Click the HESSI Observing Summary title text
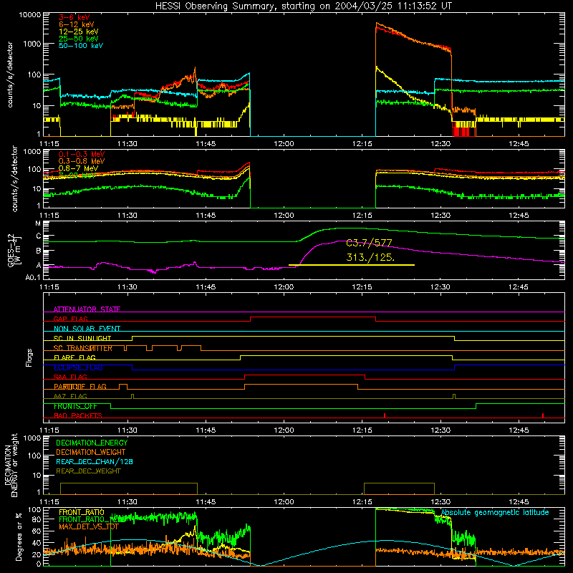 tap(303, 6)
